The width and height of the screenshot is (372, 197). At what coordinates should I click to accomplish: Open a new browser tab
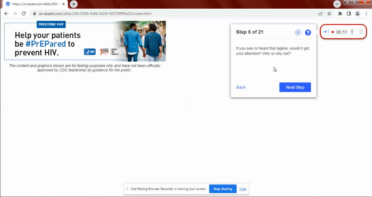click(74, 4)
